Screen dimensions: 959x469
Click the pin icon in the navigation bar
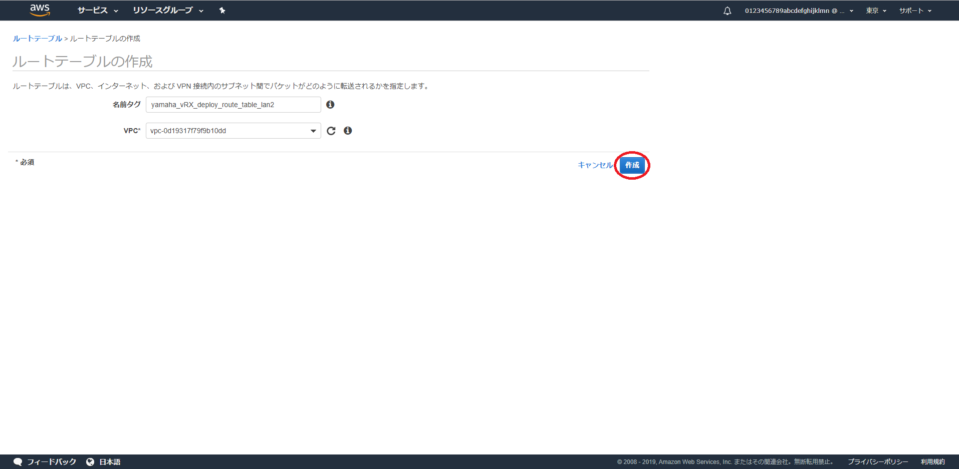pos(222,10)
